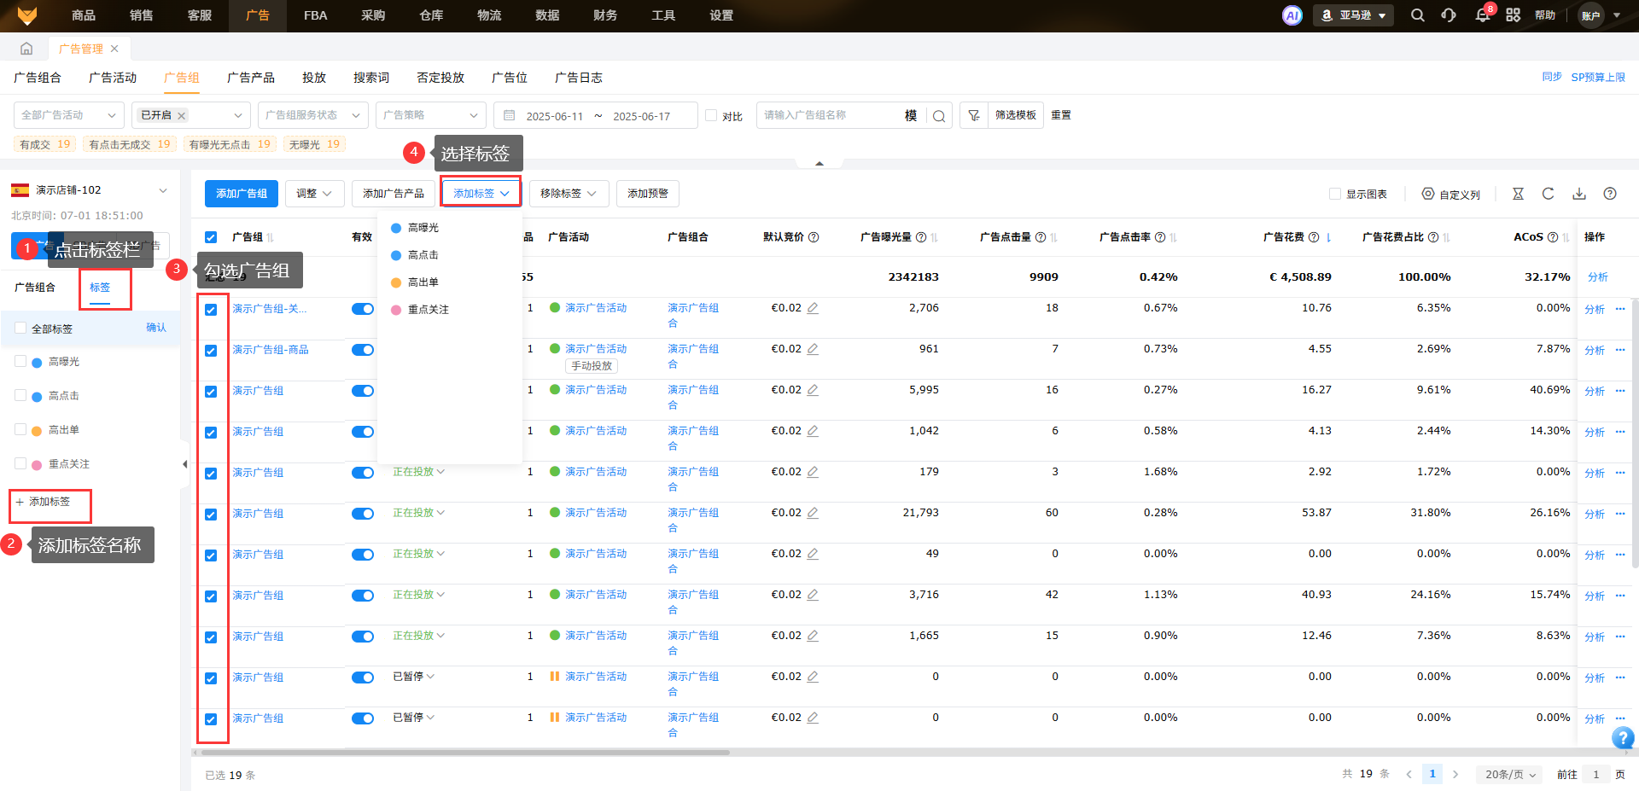1639x791 pixels.
Task: Click the search magnifier icon in top bar
Action: click(x=1417, y=15)
